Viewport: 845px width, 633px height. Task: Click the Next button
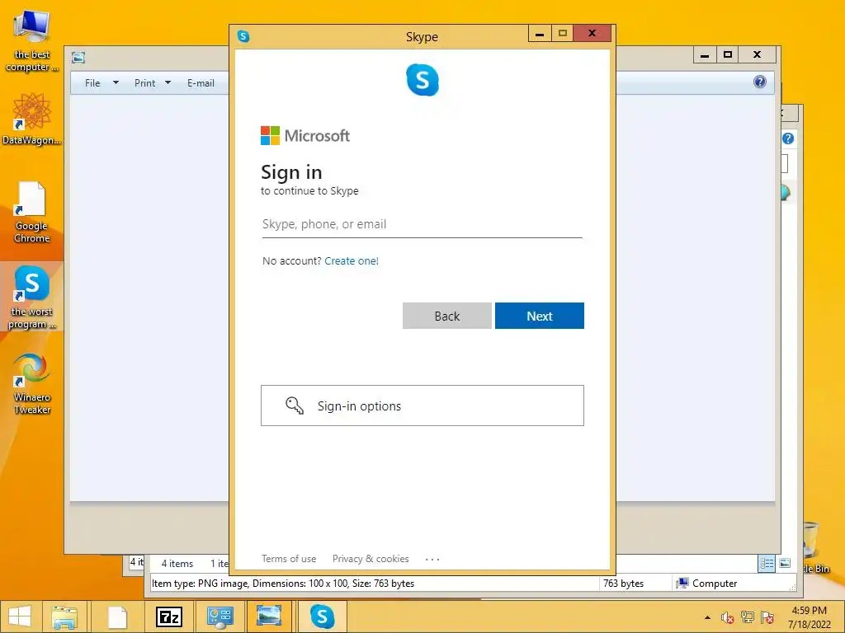(540, 316)
